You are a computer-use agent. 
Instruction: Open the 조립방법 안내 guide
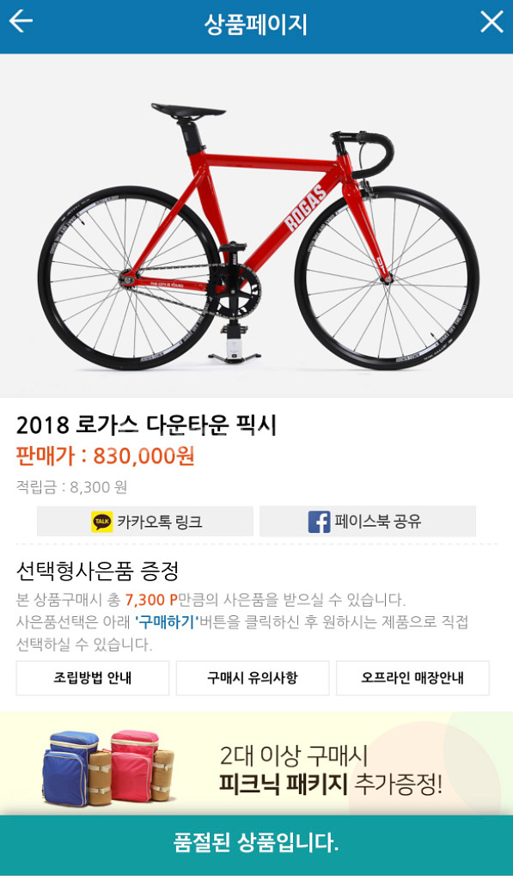point(93,678)
